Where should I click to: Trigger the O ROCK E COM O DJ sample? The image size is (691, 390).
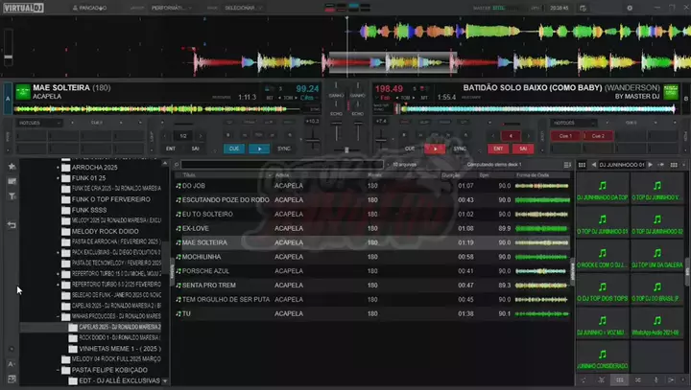coord(603,257)
